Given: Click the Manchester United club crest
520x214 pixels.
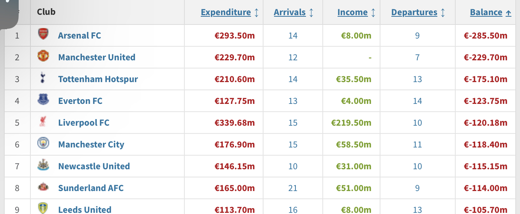Looking at the screenshot, I should pyautogui.click(x=43, y=56).
